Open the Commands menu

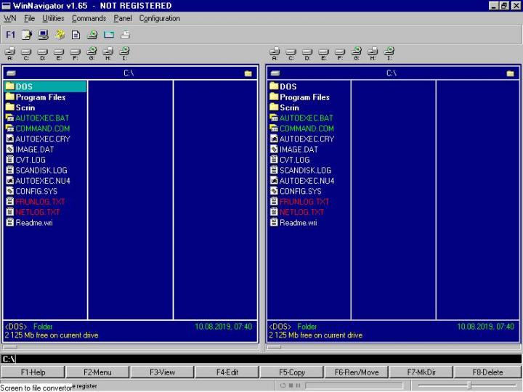click(89, 18)
